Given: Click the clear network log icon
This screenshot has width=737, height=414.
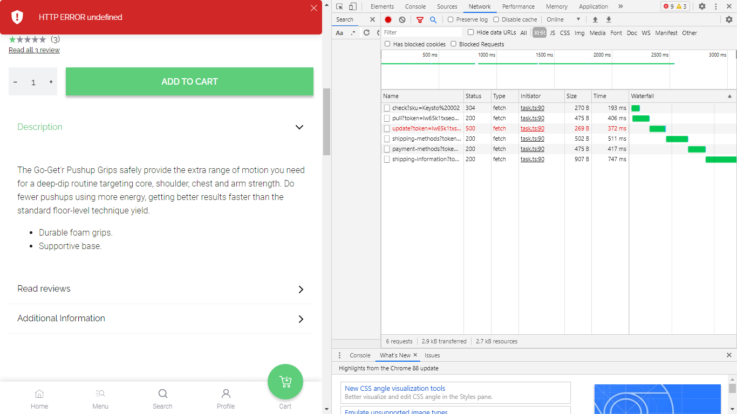Looking at the screenshot, I should 402,19.
